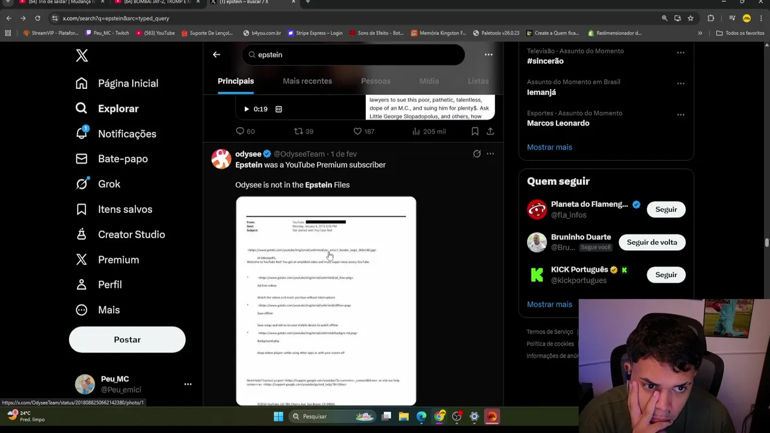Click the Postar button
Screen dimensions: 770x433
click(x=127, y=340)
